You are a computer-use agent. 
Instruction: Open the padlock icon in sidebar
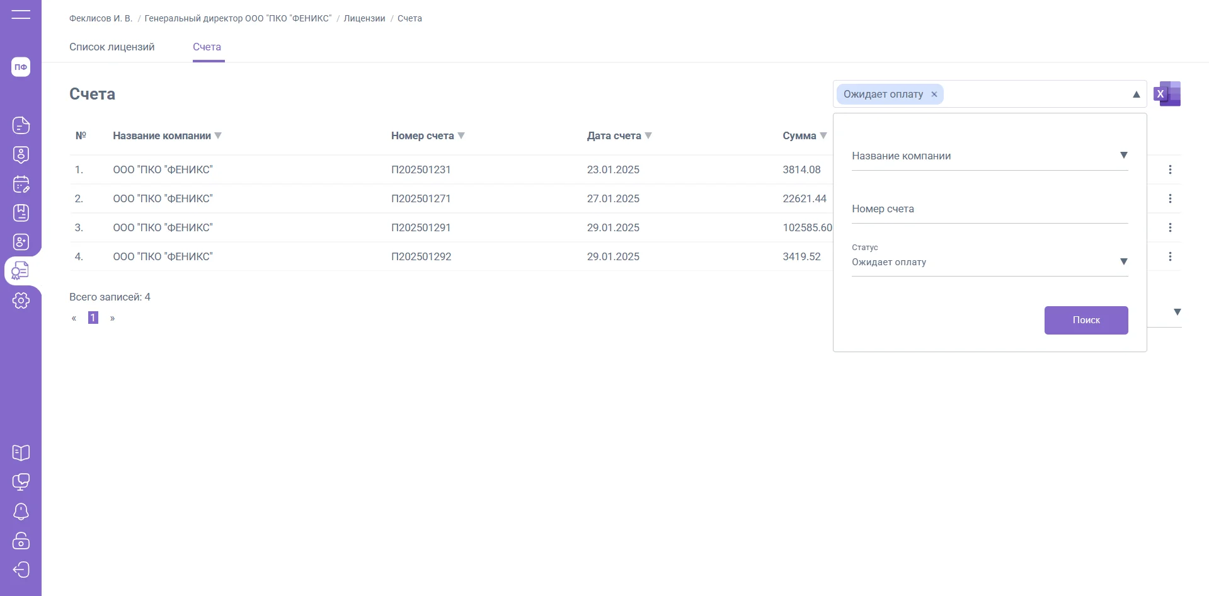coord(21,541)
